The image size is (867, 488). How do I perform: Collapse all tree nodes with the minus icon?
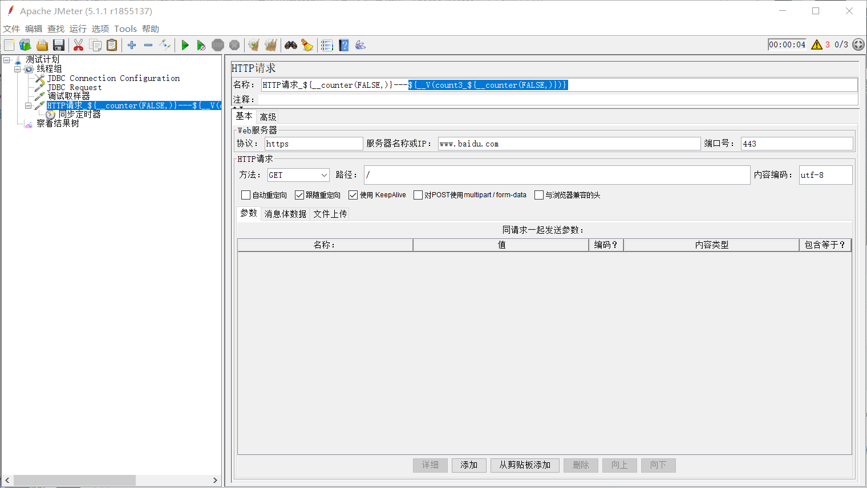[x=148, y=45]
